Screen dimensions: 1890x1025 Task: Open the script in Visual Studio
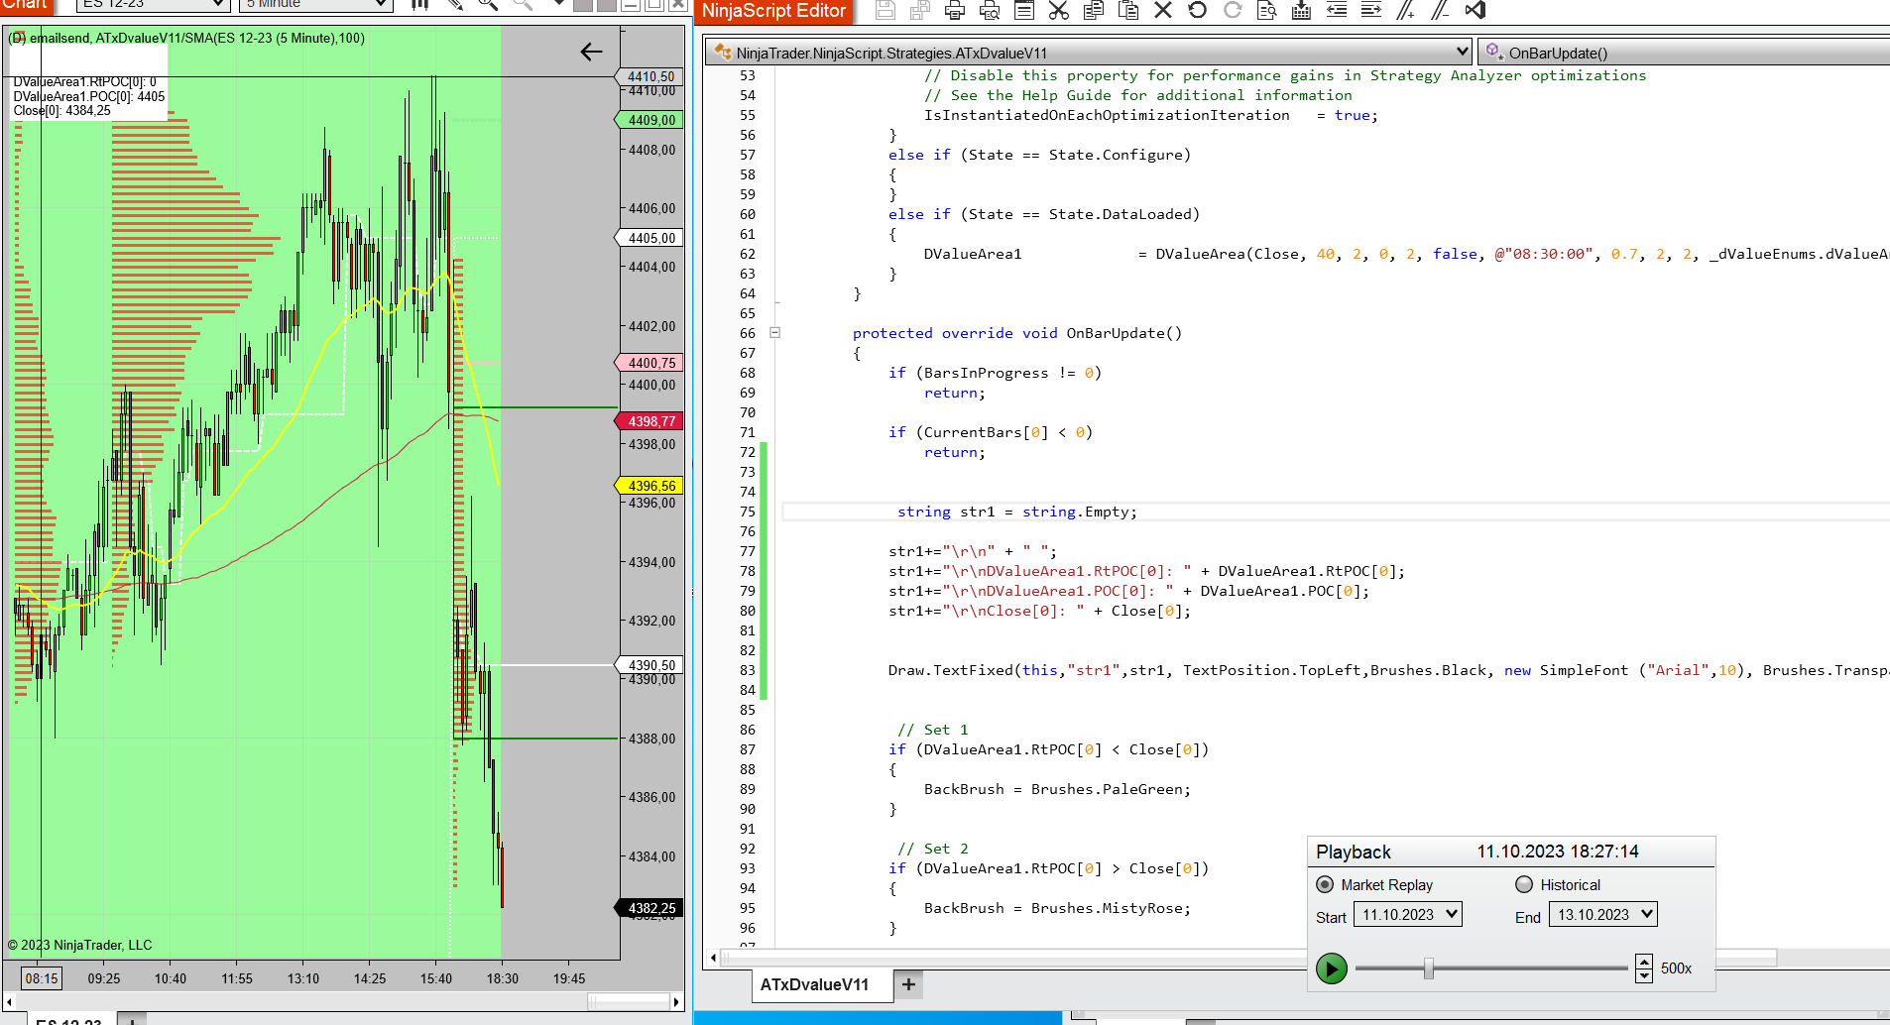point(1476,11)
